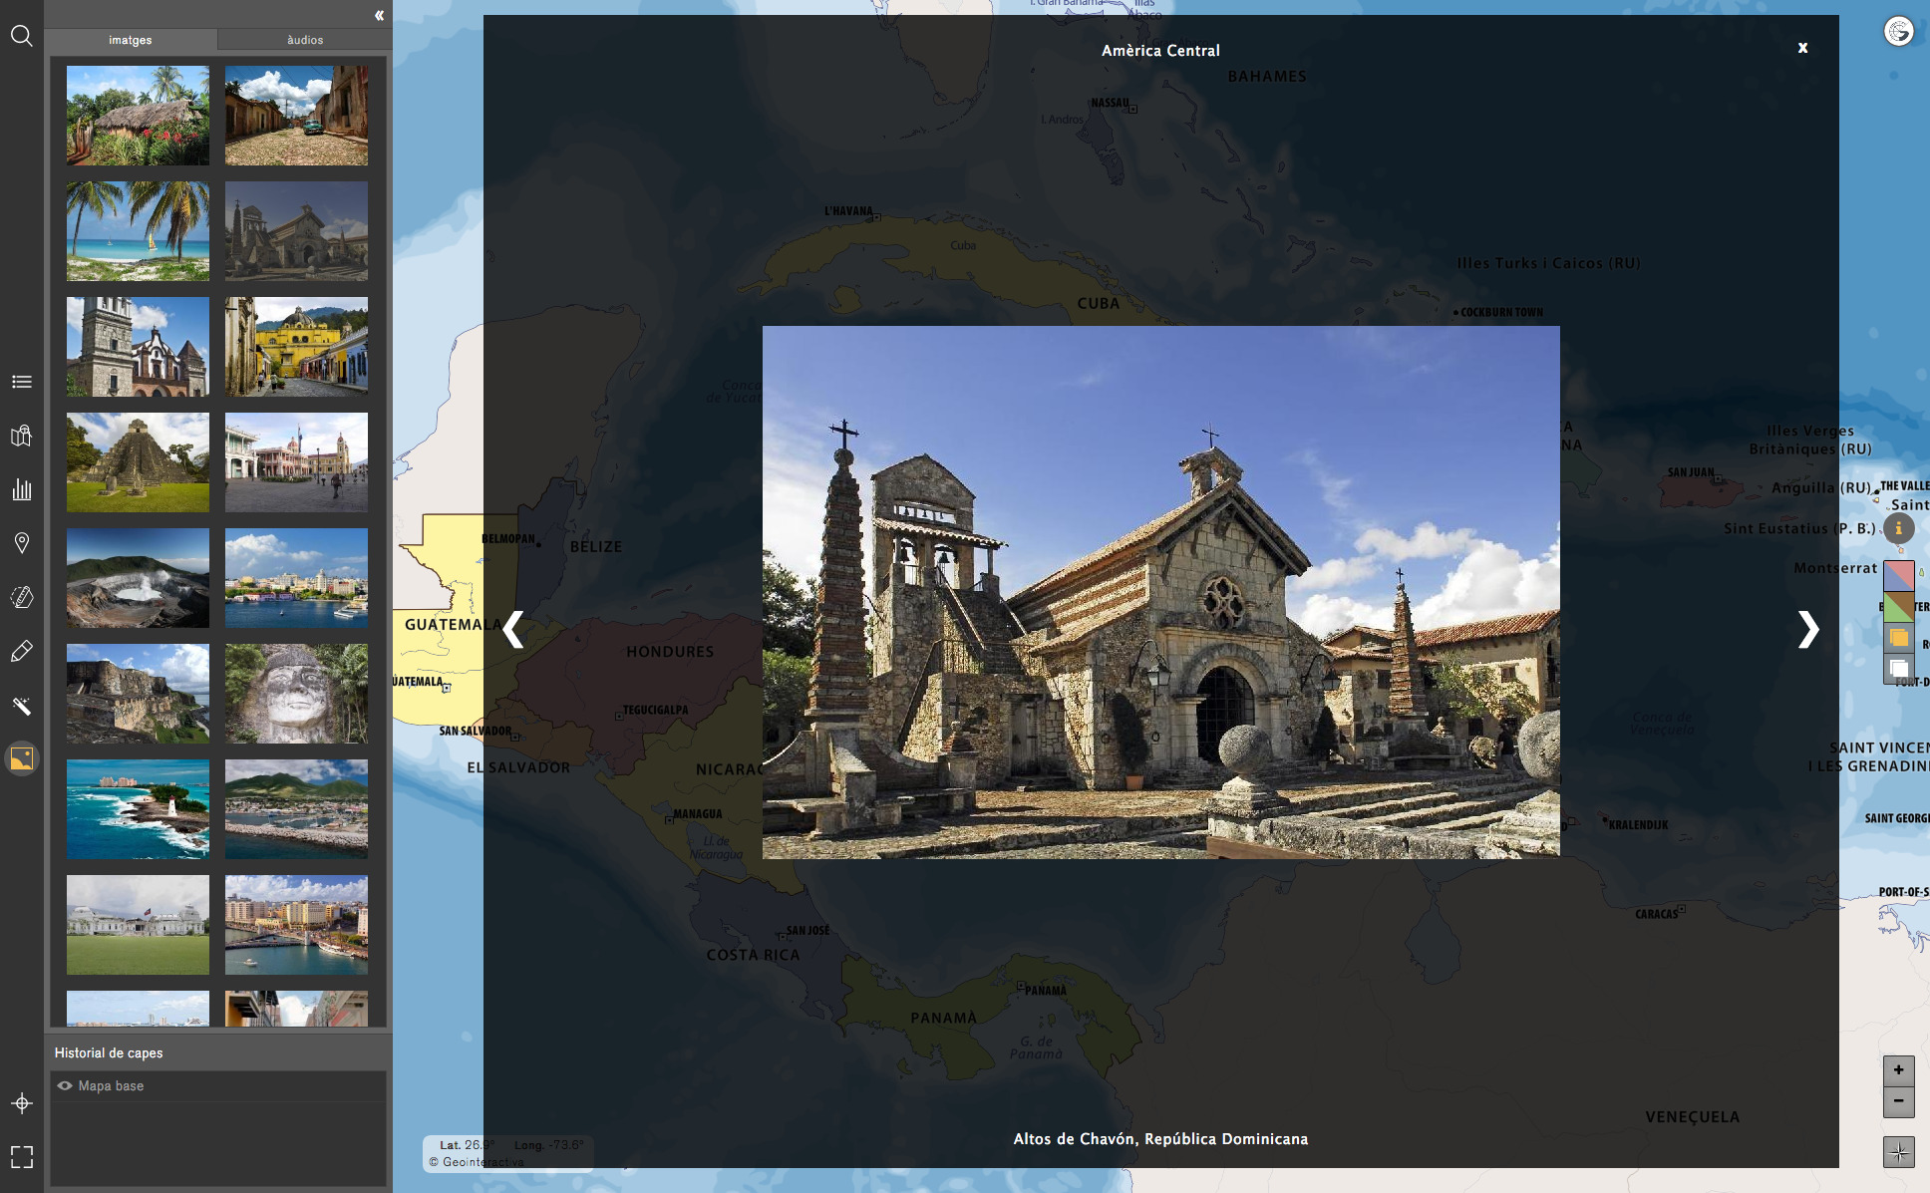Select the green and brown physical map swatch
The image size is (1930, 1193).
click(1898, 606)
